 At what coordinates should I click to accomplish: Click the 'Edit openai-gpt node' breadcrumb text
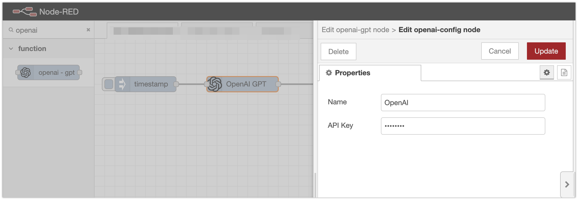coord(355,30)
